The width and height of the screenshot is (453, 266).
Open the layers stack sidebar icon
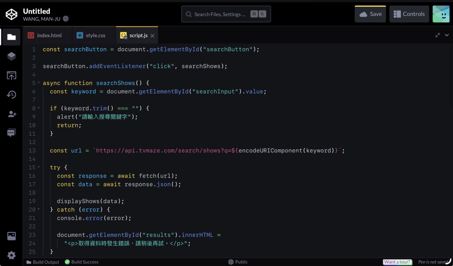11,56
